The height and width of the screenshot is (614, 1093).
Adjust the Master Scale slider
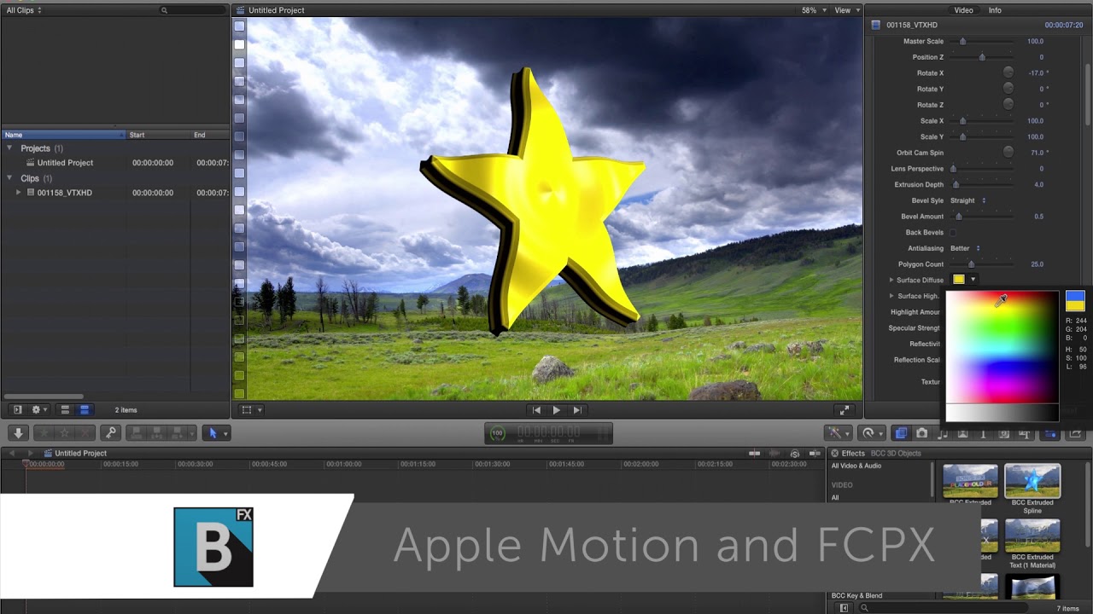pyautogui.click(x=962, y=41)
